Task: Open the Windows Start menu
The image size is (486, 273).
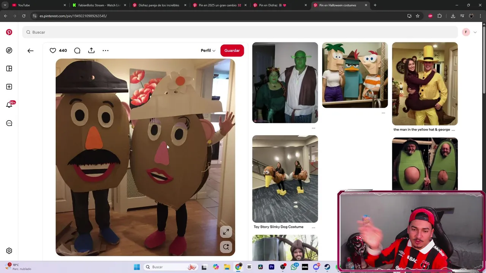Action: point(137,267)
